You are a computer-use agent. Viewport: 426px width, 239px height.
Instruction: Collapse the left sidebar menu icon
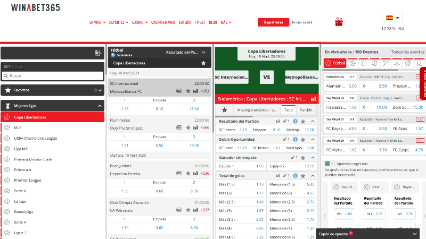click(x=98, y=53)
